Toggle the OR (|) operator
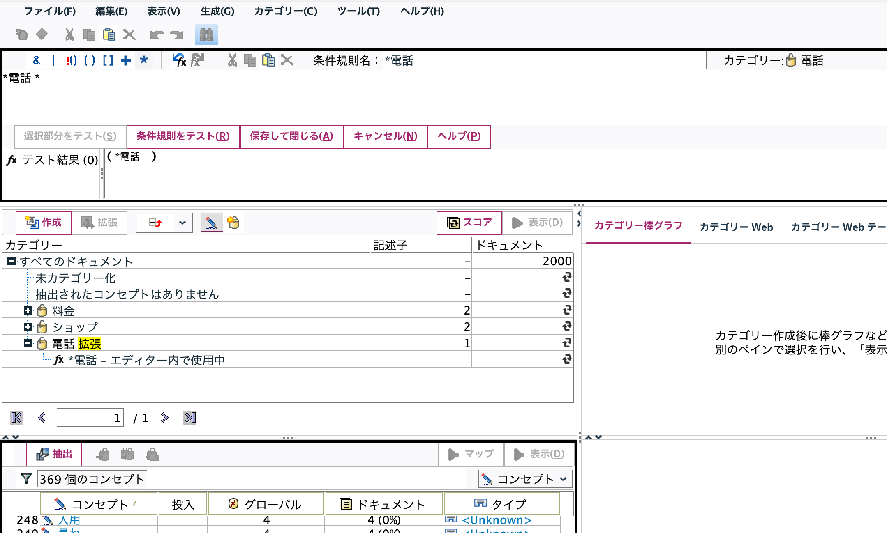The height and width of the screenshot is (533, 887). (53, 60)
